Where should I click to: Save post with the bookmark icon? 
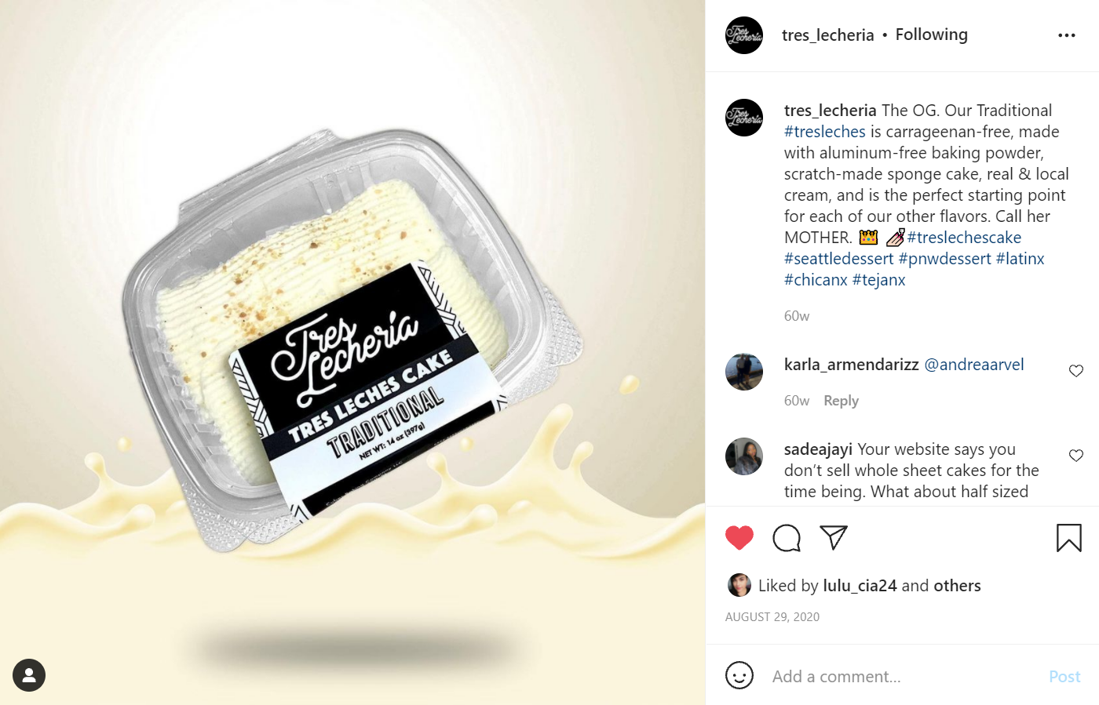[1068, 538]
